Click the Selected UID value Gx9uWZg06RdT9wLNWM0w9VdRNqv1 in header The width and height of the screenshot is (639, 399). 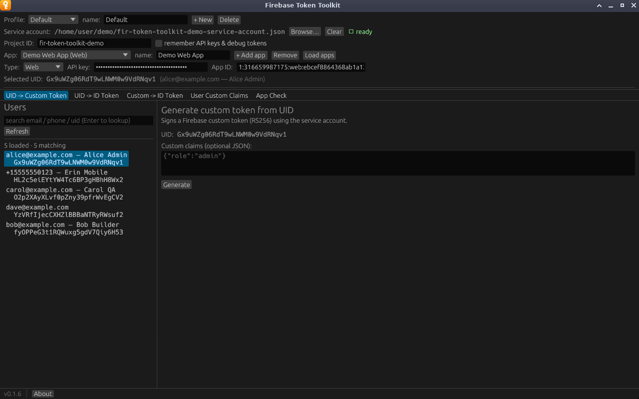(x=101, y=79)
